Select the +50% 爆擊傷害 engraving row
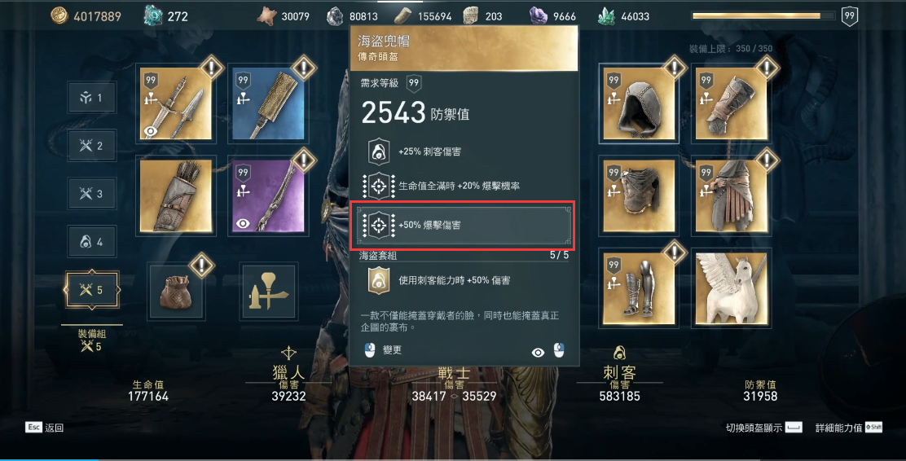This screenshot has height=461, width=906. coord(462,226)
